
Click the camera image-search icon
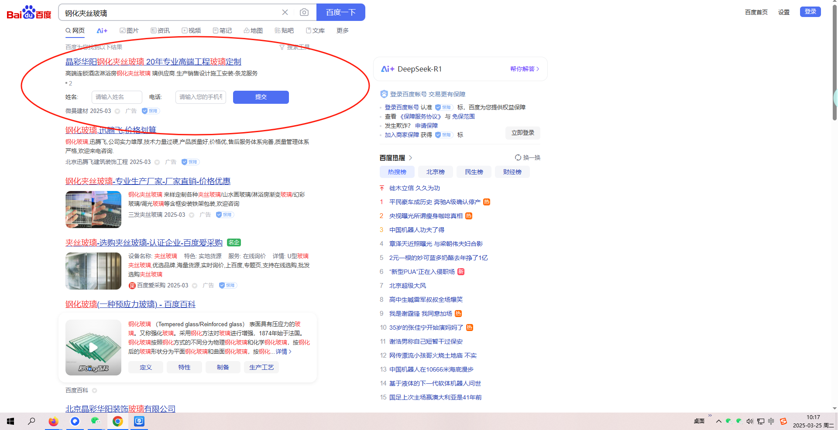coord(304,12)
